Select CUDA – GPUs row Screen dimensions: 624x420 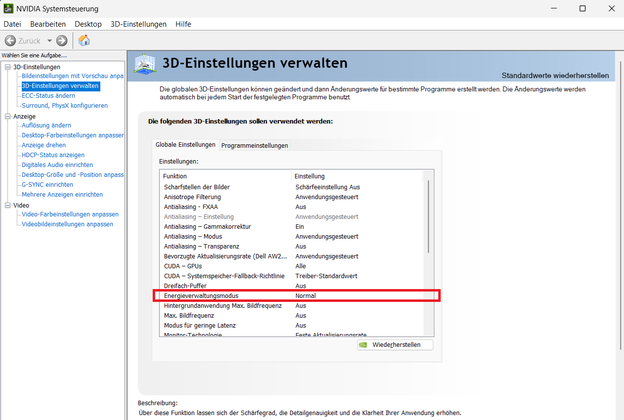tap(291, 266)
